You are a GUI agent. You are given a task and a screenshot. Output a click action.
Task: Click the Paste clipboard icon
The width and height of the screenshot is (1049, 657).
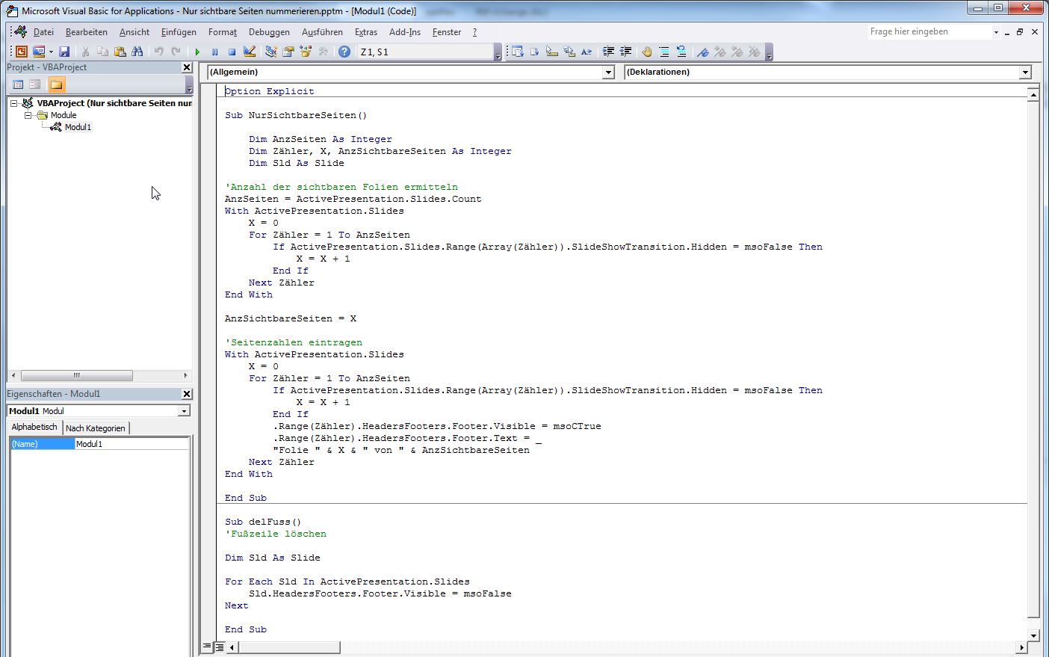click(120, 52)
